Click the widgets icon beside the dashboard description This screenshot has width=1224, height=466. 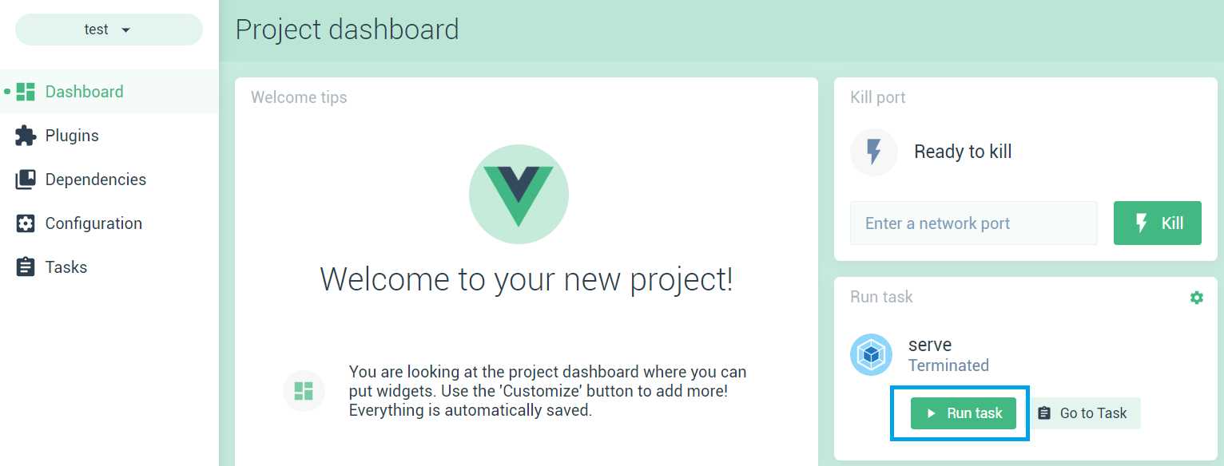304,390
